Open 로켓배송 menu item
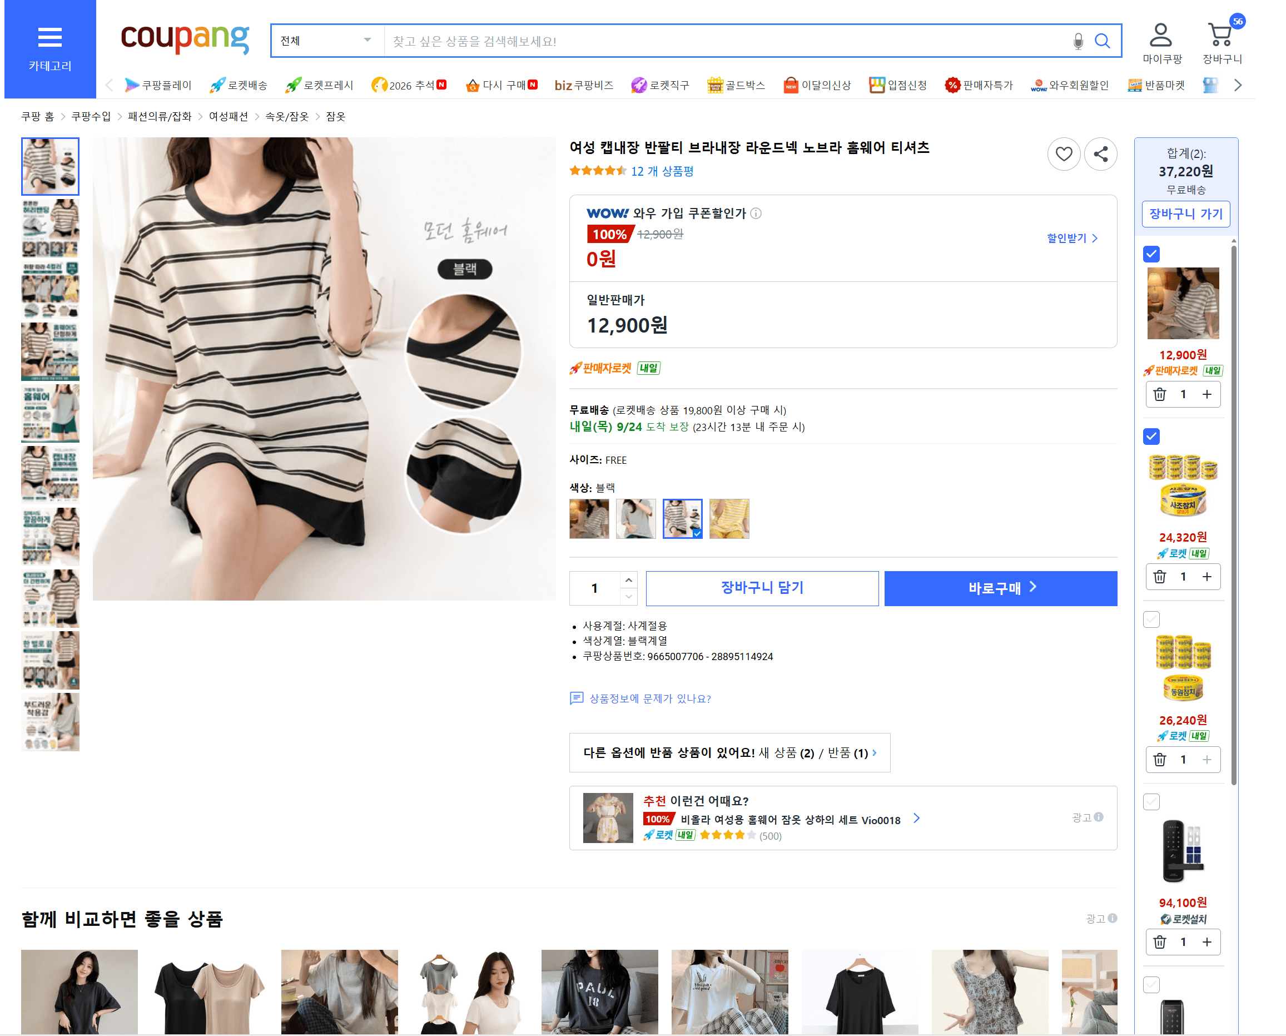 tap(239, 85)
